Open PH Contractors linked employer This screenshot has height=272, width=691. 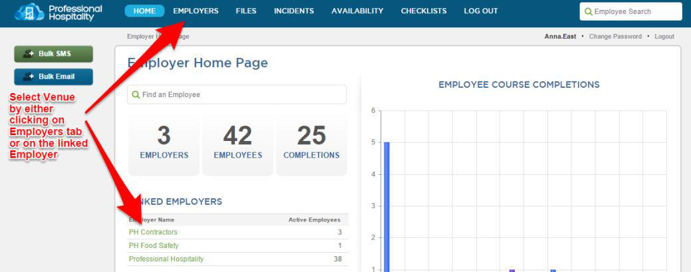tap(153, 232)
